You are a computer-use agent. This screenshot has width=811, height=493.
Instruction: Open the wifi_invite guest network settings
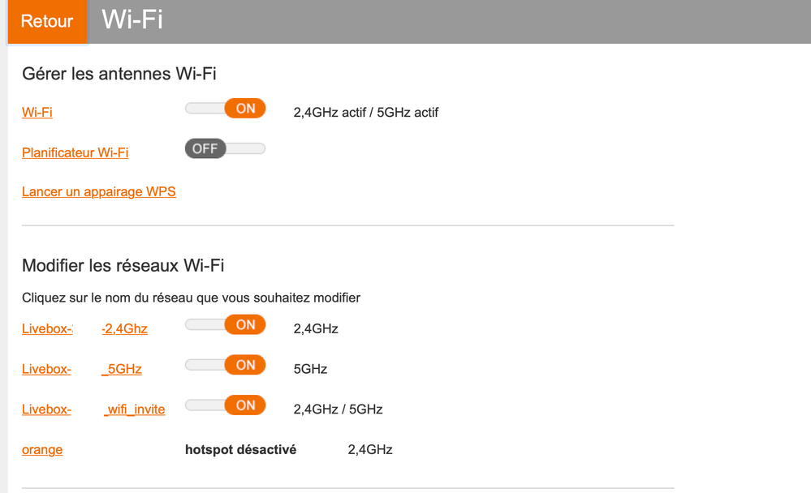click(93, 409)
